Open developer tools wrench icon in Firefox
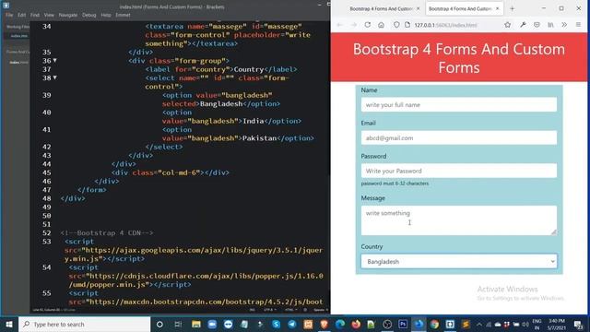 523,25
